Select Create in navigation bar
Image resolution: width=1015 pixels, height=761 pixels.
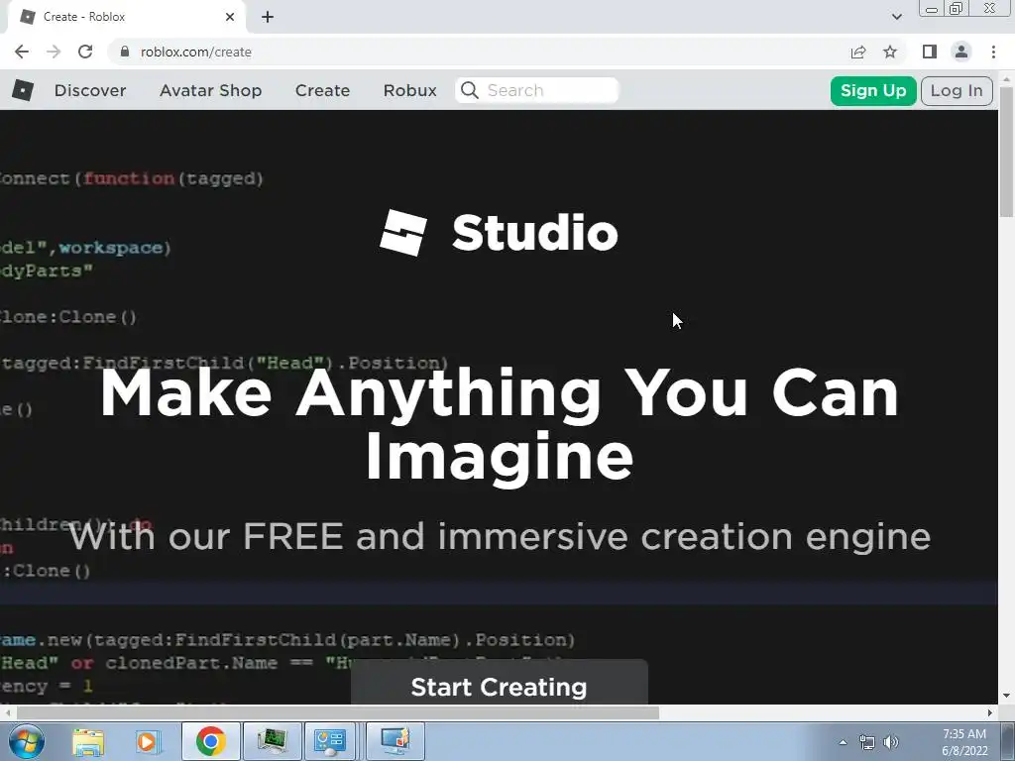point(322,90)
